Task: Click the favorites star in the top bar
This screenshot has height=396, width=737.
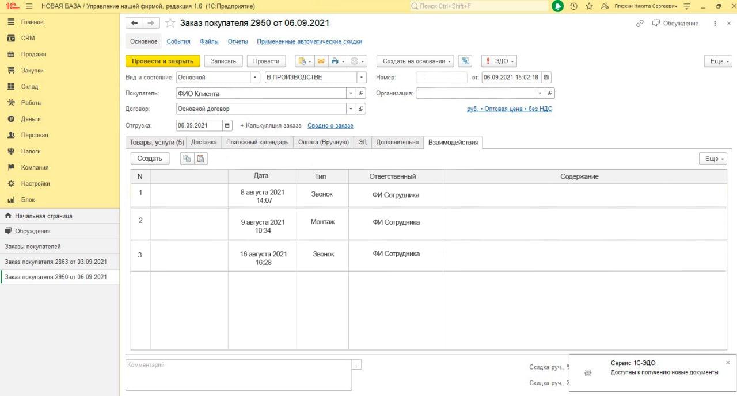Action: coord(589,6)
